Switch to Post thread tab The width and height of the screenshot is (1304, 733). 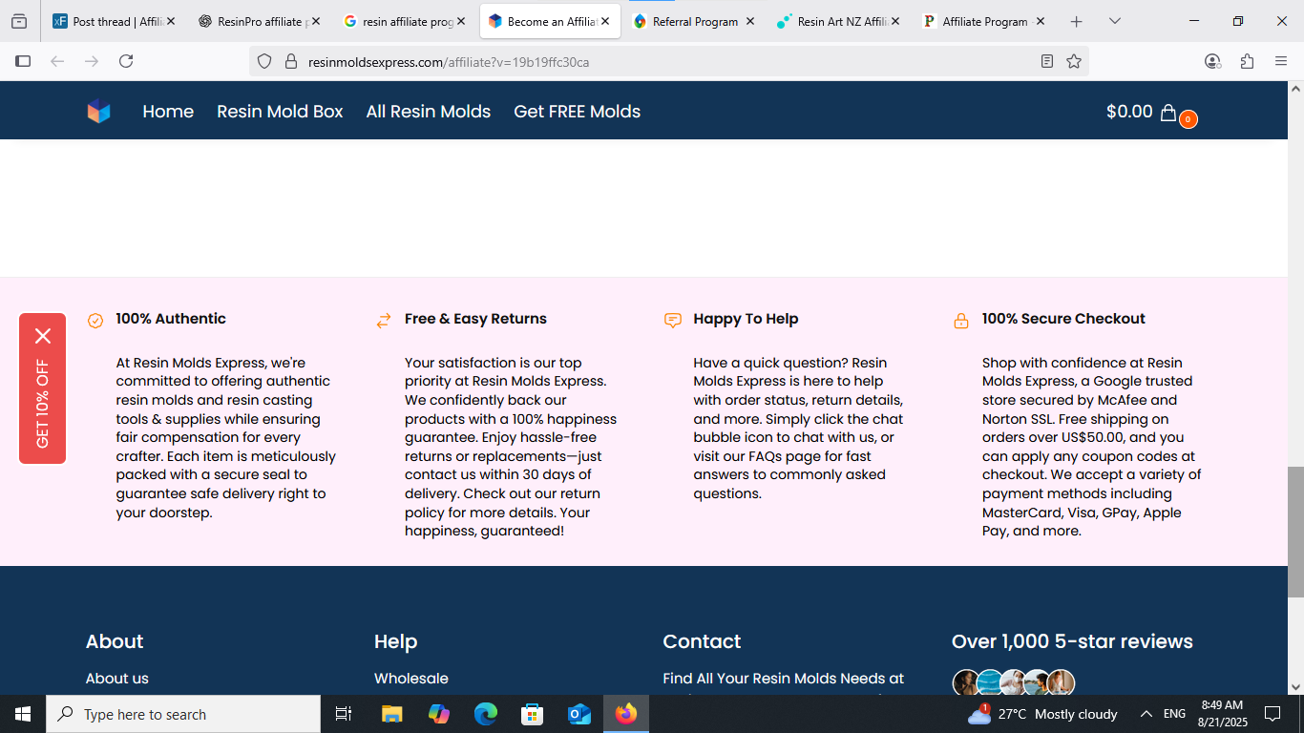point(114,21)
